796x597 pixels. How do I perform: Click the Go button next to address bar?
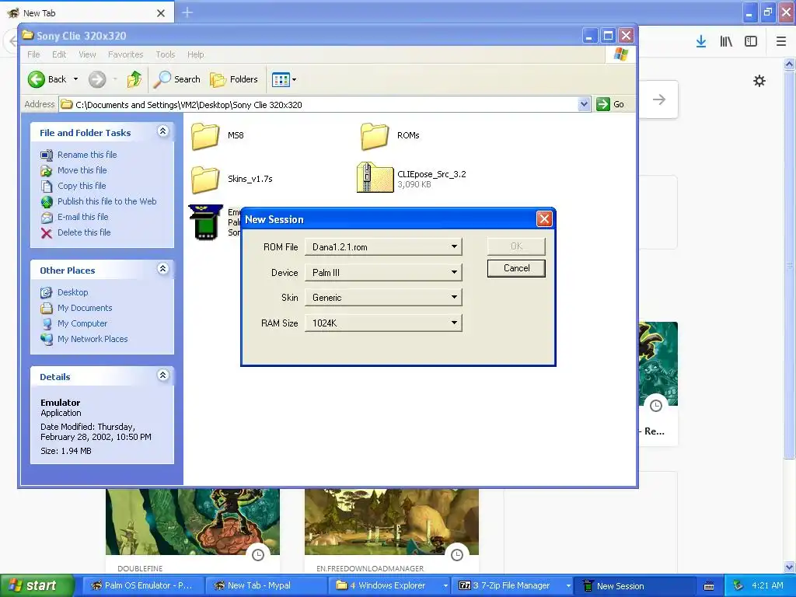[x=611, y=104]
